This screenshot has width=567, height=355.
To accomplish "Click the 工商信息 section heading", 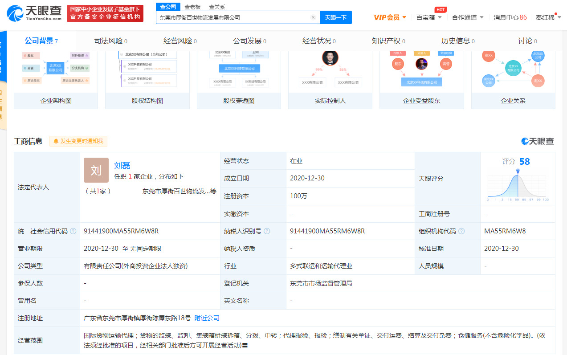I will [x=28, y=141].
